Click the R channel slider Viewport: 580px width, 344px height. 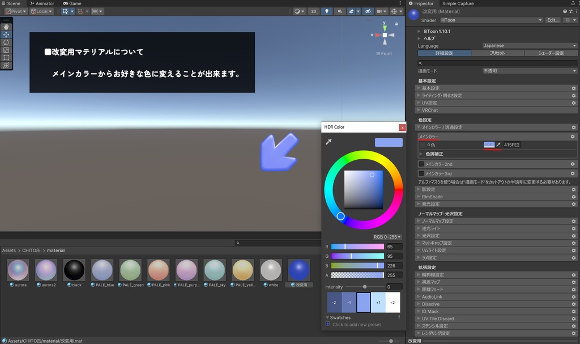357,247
